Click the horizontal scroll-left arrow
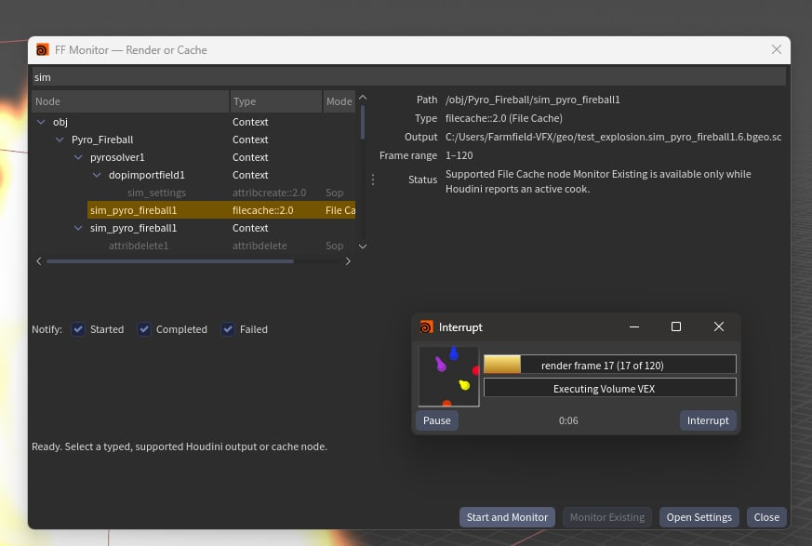The width and height of the screenshot is (812, 546). pos(39,261)
